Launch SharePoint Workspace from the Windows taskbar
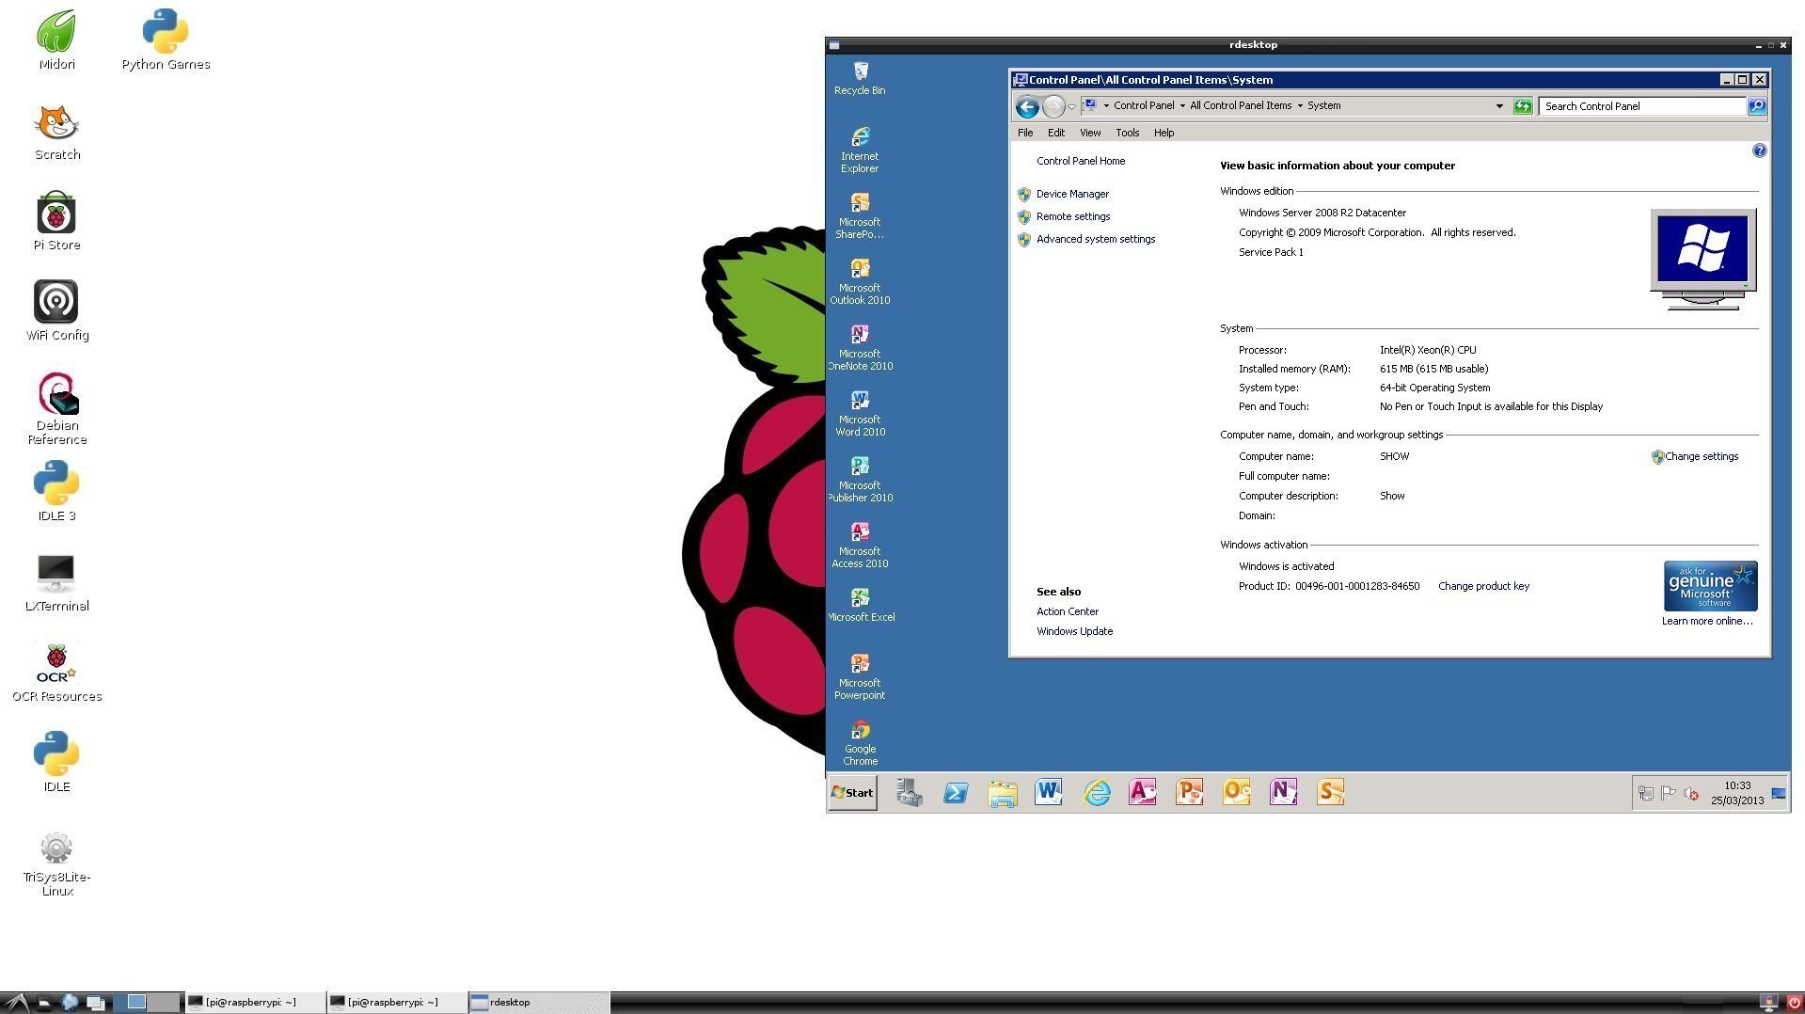This screenshot has width=1805, height=1014. pyautogui.click(x=1331, y=793)
